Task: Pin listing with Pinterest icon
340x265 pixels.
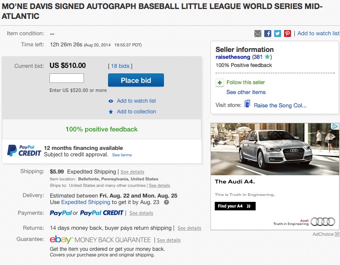Action: (287, 34)
